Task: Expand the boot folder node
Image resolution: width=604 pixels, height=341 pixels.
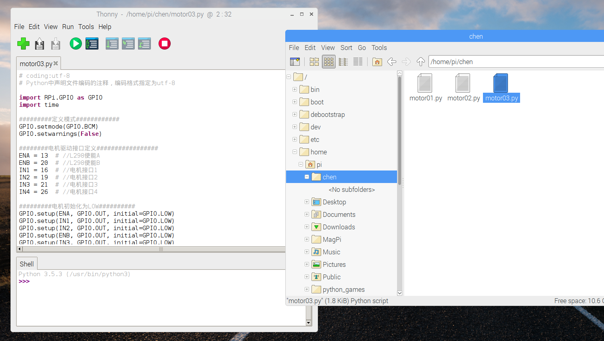Action: pos(295,102)
